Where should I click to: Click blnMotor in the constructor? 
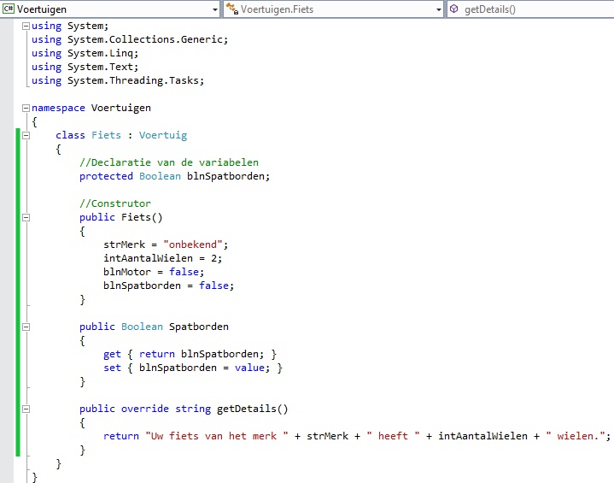coord(127,272)
